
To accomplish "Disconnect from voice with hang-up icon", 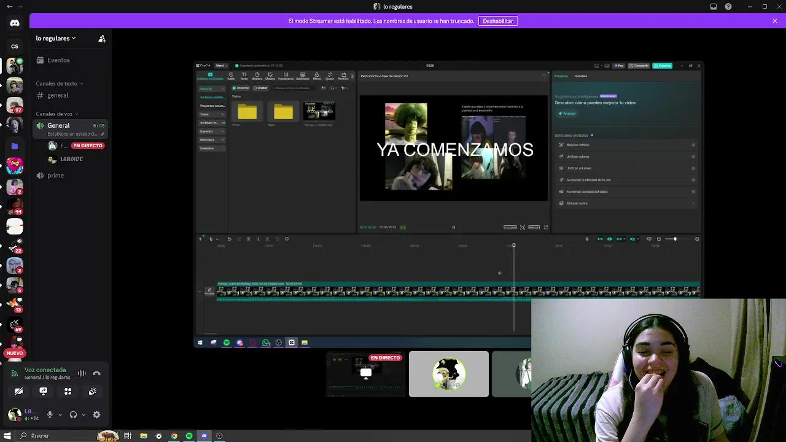I will click(x=96, y=373).
